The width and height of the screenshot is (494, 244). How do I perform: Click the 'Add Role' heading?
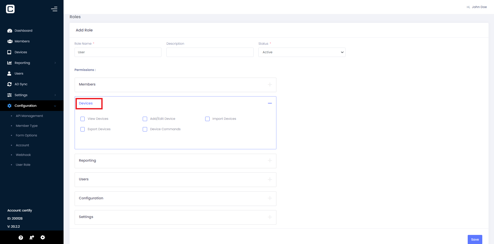[x=84, y=30]
